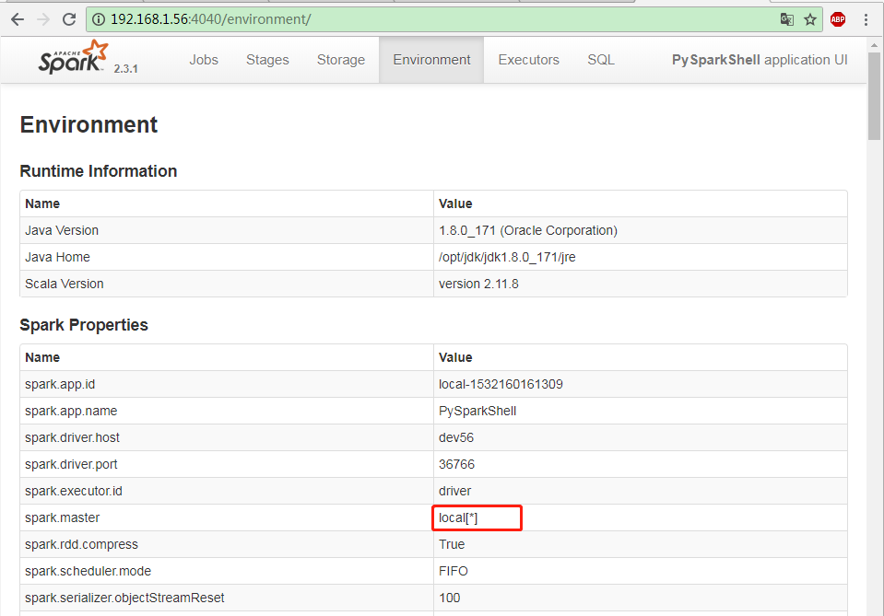Click the page vertical scrollbar thumb
884x616 pixels.
tap(874, 110)
